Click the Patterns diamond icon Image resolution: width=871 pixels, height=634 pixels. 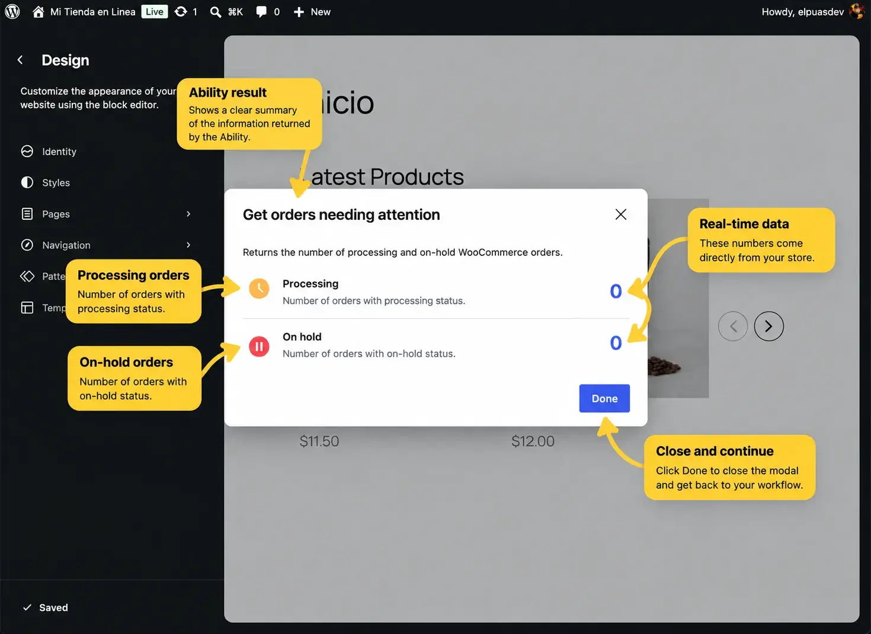tap(27, 276)
